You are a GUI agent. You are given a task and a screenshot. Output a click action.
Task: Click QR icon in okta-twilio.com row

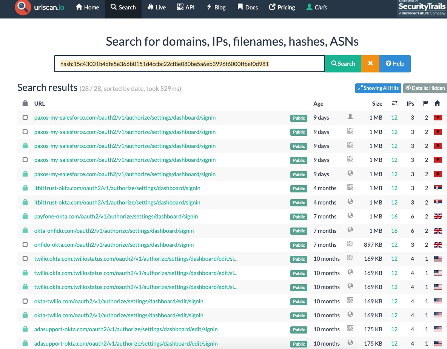350,300
